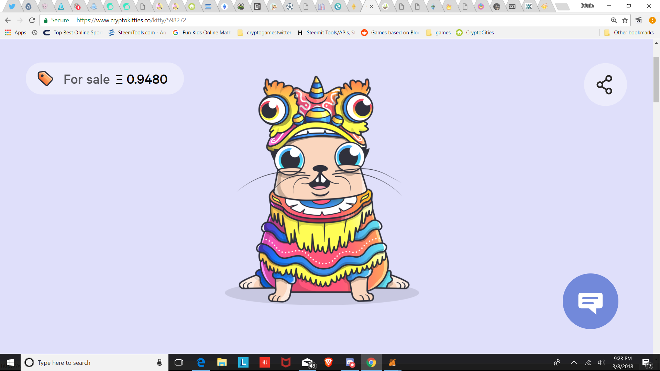This screenshot has height=371, width=660.
Task: Open the chat bubble widget
Action: [x=590, y=301]
